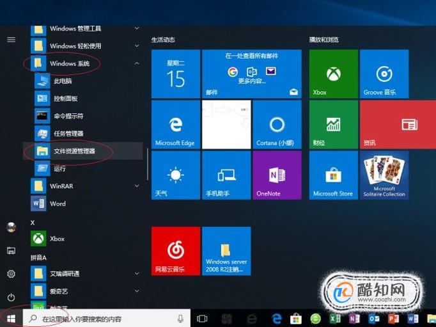Viewport: 436px width, 327px height.
Task: Jump to the 拼音A section heading
Action: [x=38, y=257]
